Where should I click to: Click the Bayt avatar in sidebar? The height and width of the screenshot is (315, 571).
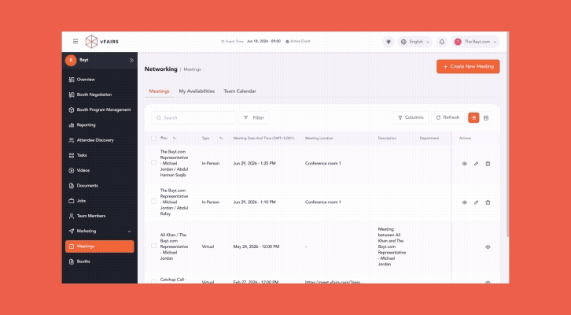tap(71, 60)
